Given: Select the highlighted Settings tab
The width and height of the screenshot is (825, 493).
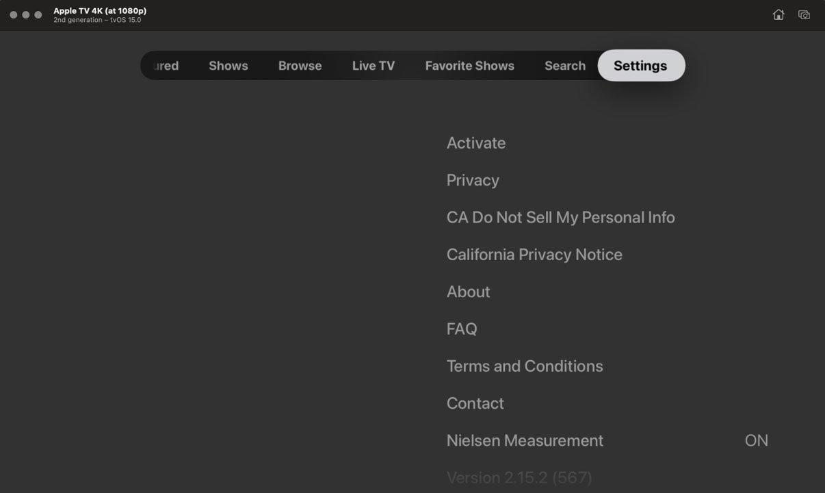Looking at the screenshot, I should click(x=640, y=65).
